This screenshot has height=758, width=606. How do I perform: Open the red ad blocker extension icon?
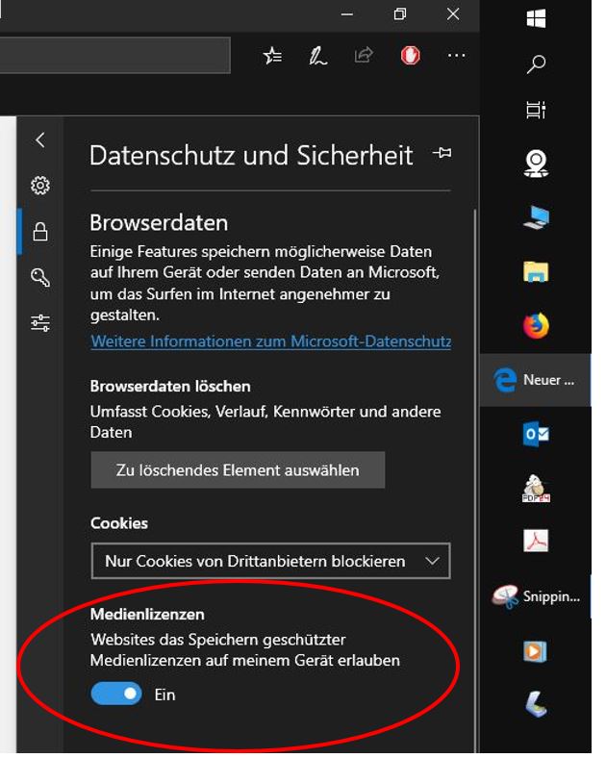(x=411, y=56)
